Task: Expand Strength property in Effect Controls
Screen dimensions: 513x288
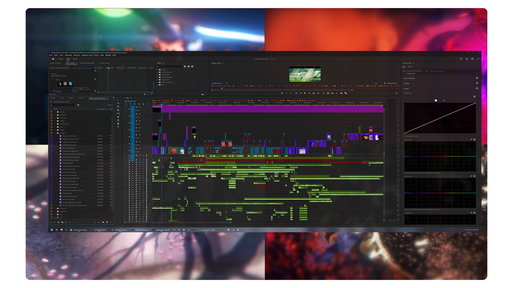Action: click(x=52, y=91)
